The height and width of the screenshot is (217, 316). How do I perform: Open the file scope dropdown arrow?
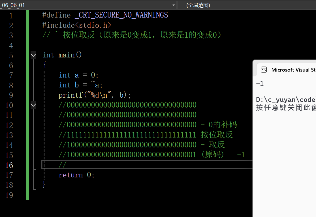pos(174,5)
